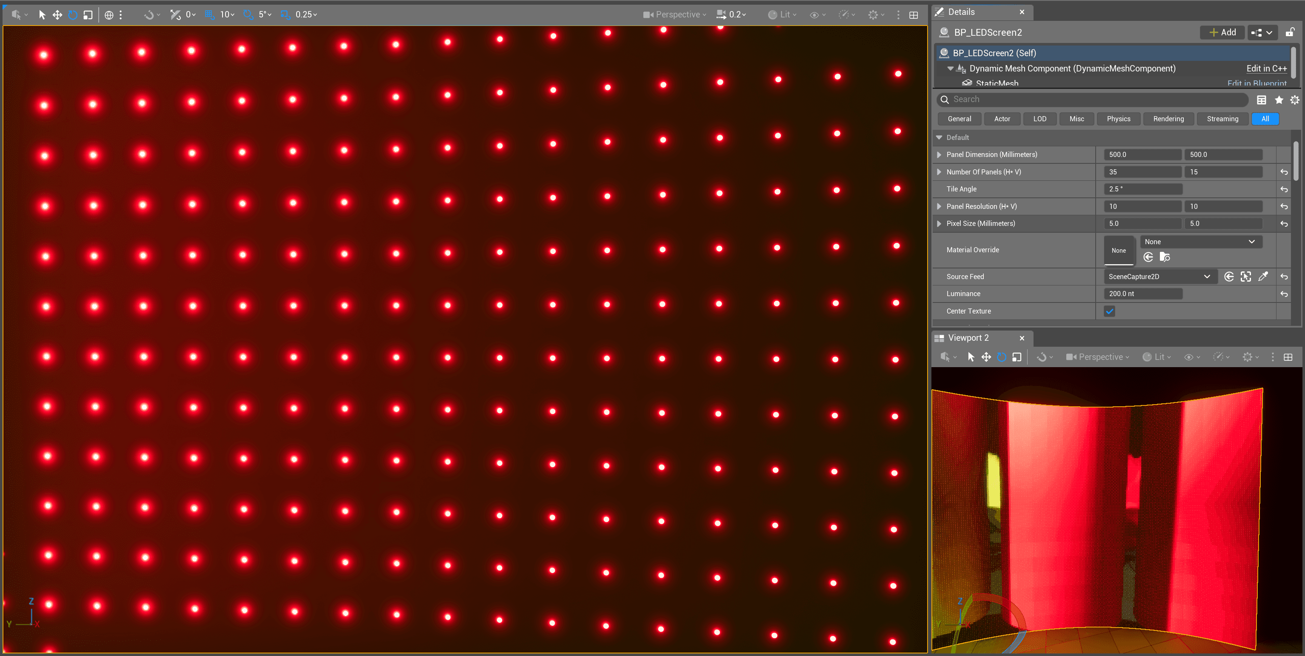This screenshot has height=656, width=1305.
Task: Click the Add component button
Action: [x=1222, y=32]
